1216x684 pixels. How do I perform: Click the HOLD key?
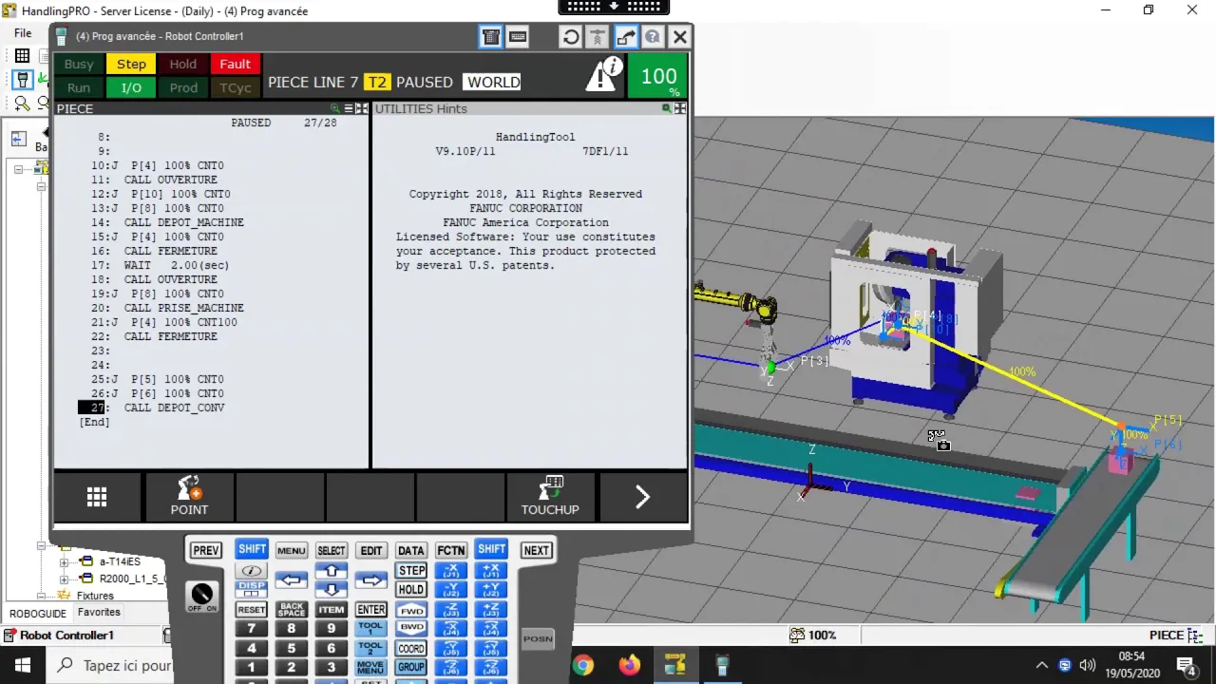coord(411,590)
